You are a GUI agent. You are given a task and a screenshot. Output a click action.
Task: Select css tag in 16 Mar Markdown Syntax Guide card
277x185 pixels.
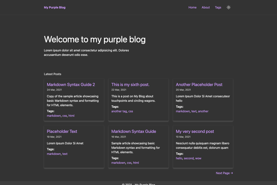pyautogui.click(x=129, y=163)
